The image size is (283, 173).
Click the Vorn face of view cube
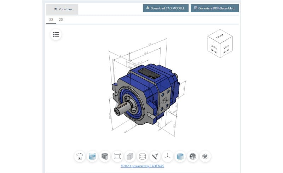[226, 48]
